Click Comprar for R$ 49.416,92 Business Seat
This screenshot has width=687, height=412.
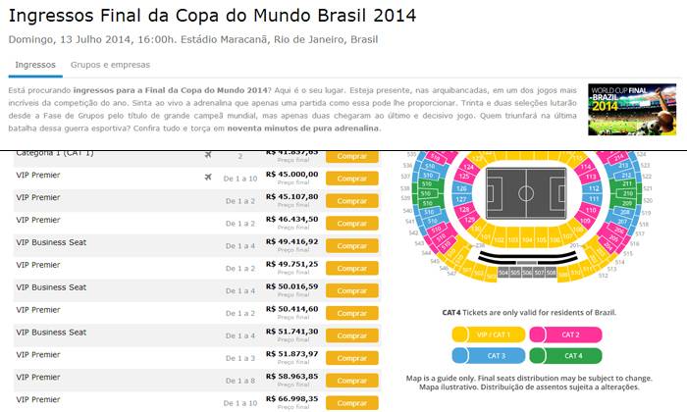pyautogui.click(x=351, y=245)
